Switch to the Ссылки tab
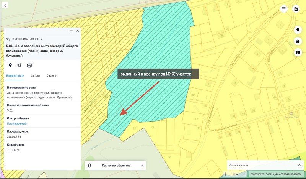This screenshot has height=179, width=306. (52, 76)
